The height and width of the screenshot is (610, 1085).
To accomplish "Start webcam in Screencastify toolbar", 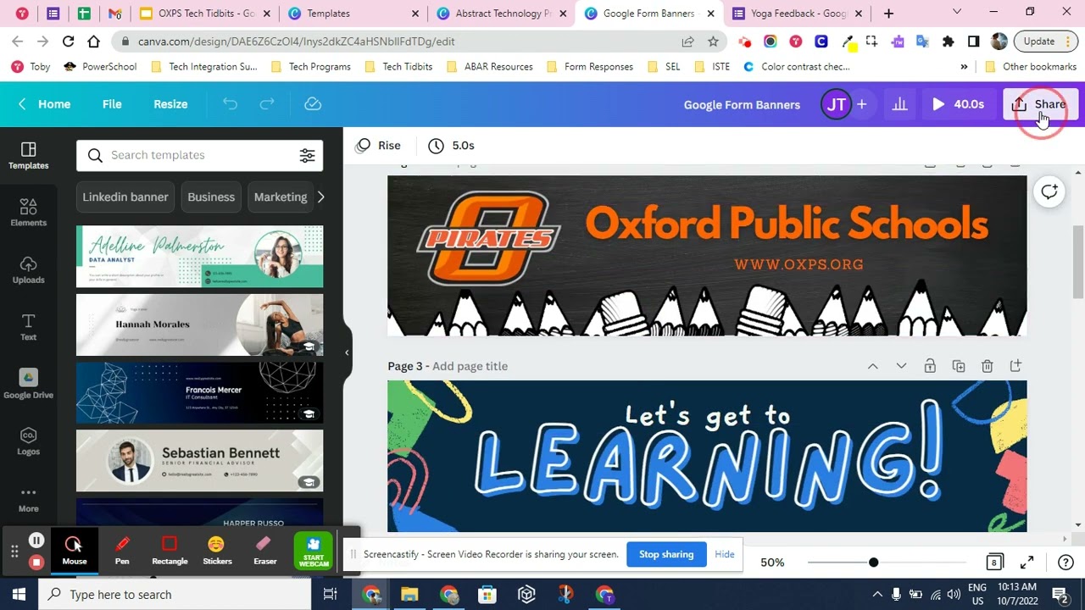I will (x=314, y=551).
